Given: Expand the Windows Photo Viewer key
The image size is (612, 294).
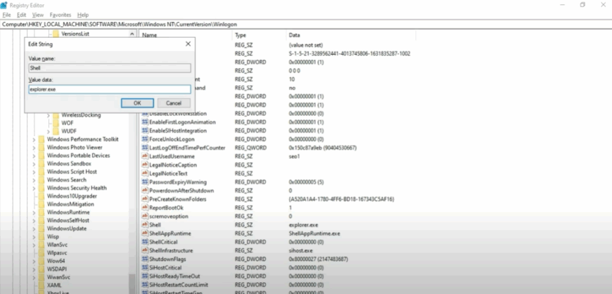Looking at the screenshot, I should [34, 148].
